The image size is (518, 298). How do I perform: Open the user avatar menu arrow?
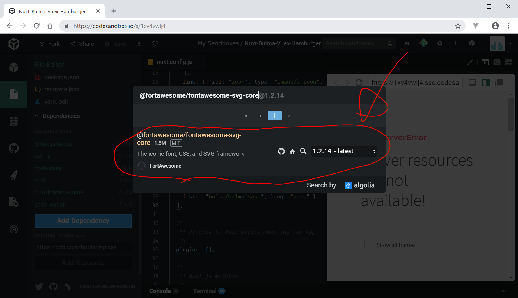coord(510,43)
